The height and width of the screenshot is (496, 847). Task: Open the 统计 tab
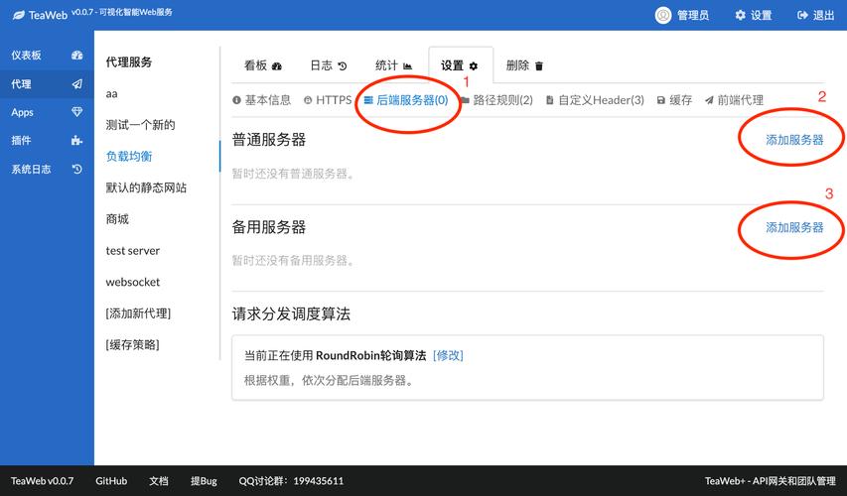(394, 65)
